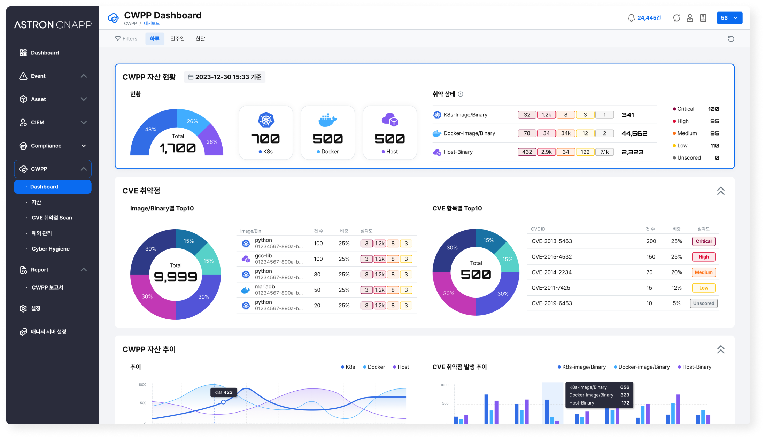Image resolution: width=765 pixels, height=439 pixels.
Task: Click the Critical badge for CVE-2013-5463
Action: click(704, 241)
